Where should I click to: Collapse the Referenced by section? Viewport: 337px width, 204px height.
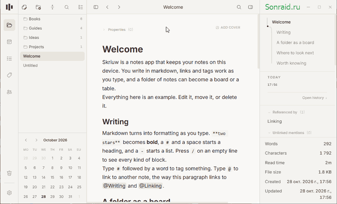point(286,112)
